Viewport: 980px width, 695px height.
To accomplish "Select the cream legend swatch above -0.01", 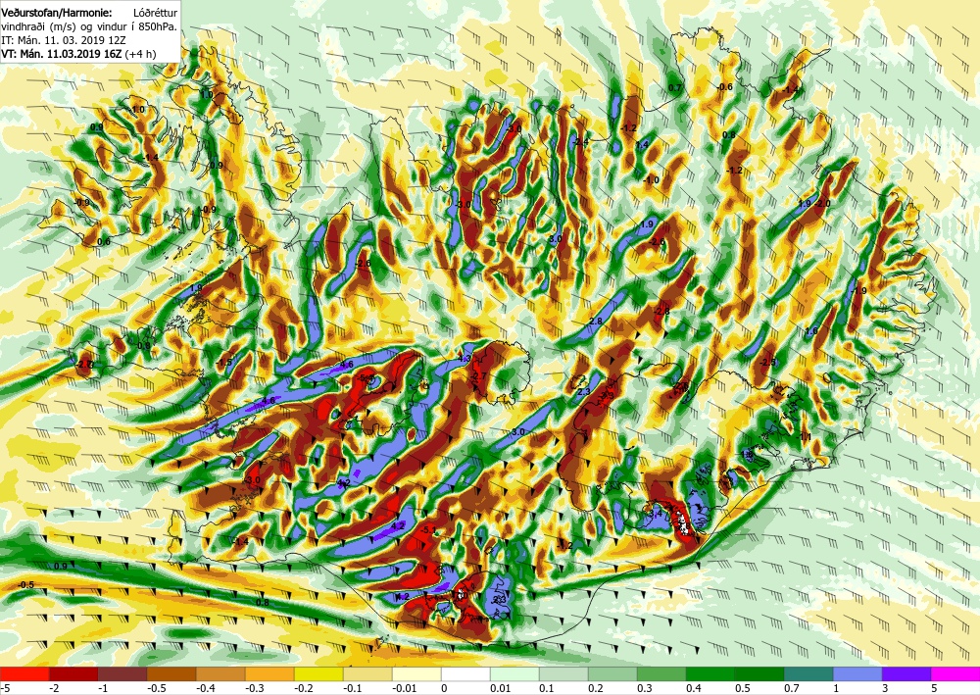I will tap(416, 674).
